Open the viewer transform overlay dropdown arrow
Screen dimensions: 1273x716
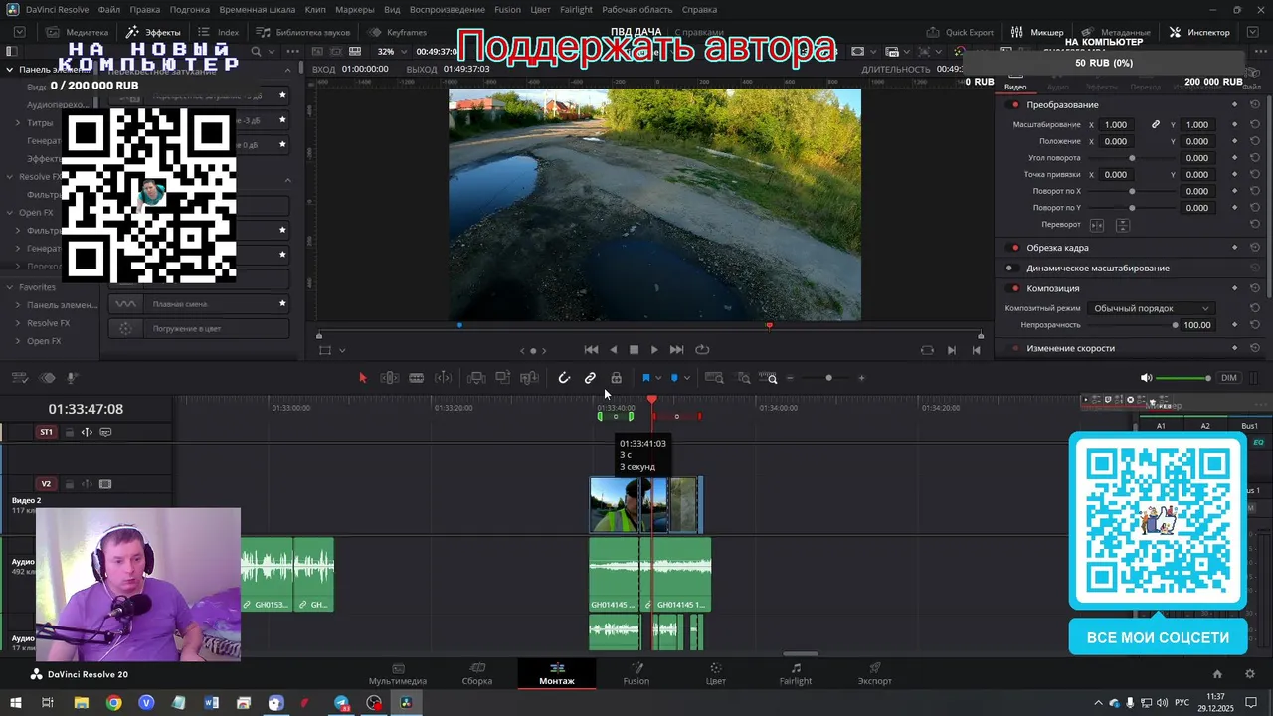tap(342, 350)
